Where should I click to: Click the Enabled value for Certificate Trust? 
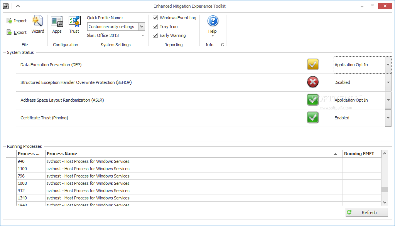click(x=342, y=118)
